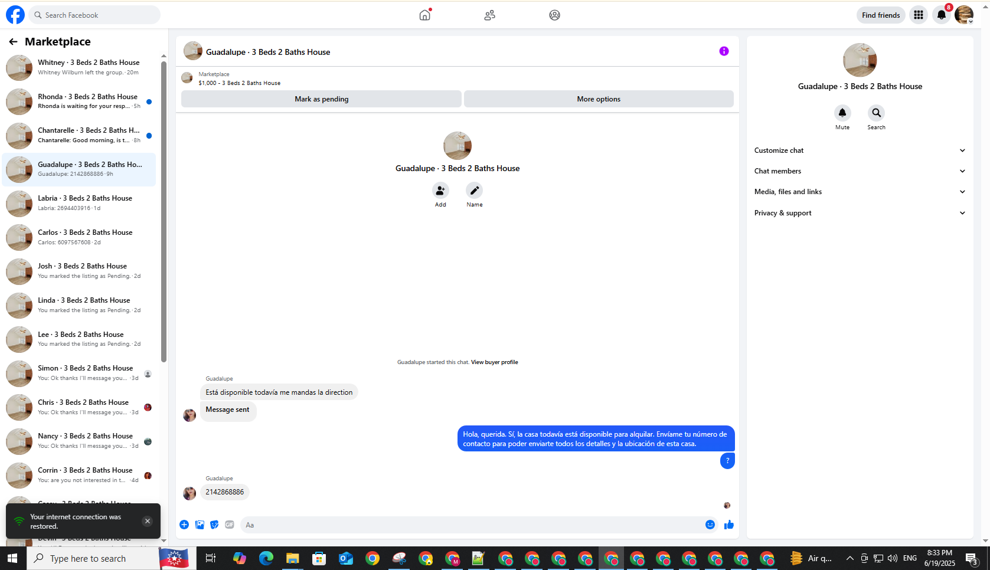Expand the Media, files and links section
990x570 pixels.
pos(860,192)
